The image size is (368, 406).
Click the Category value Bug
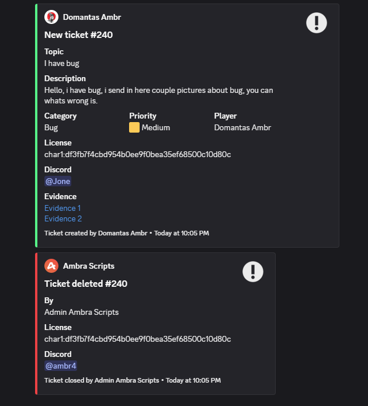click(51, 127)
